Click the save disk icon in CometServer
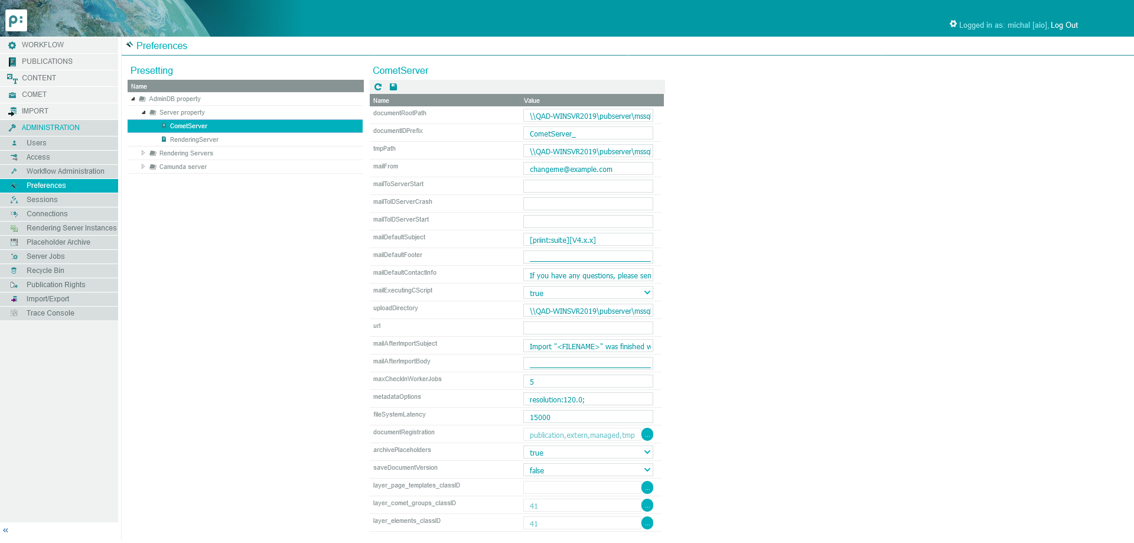This screenshot has height=543, width=1134. 393,87
